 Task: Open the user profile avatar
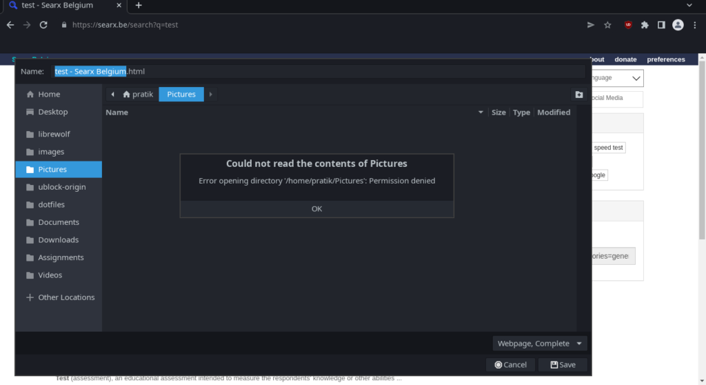coord(678,25)
